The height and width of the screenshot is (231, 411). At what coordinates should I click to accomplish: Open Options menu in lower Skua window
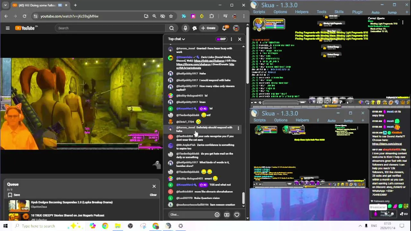pyautogui.click(x=281, y=120)
